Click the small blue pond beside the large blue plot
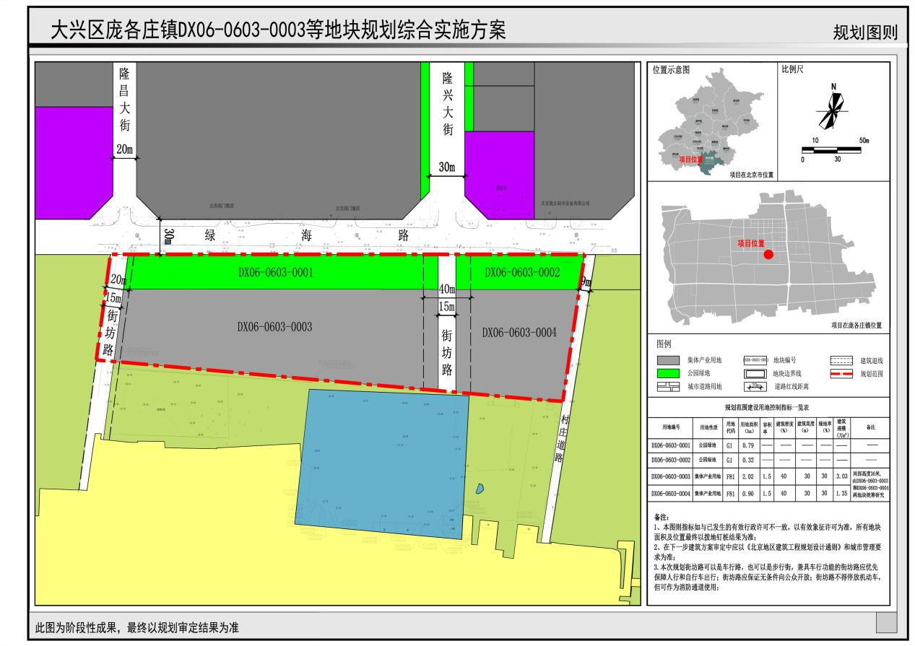The height and width of the screenshot is (646, 915). pyautogui.click(x=480, y=489)
